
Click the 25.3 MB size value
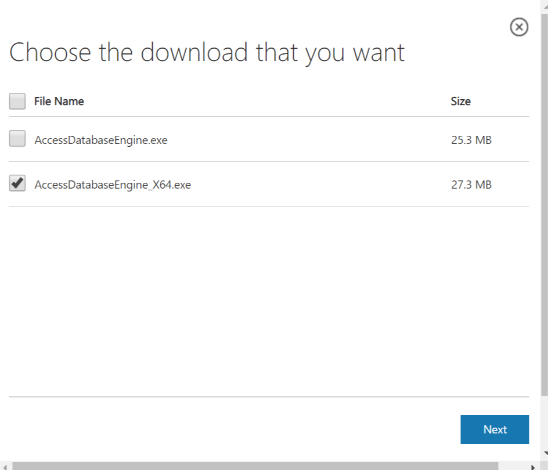click(471, 140)
